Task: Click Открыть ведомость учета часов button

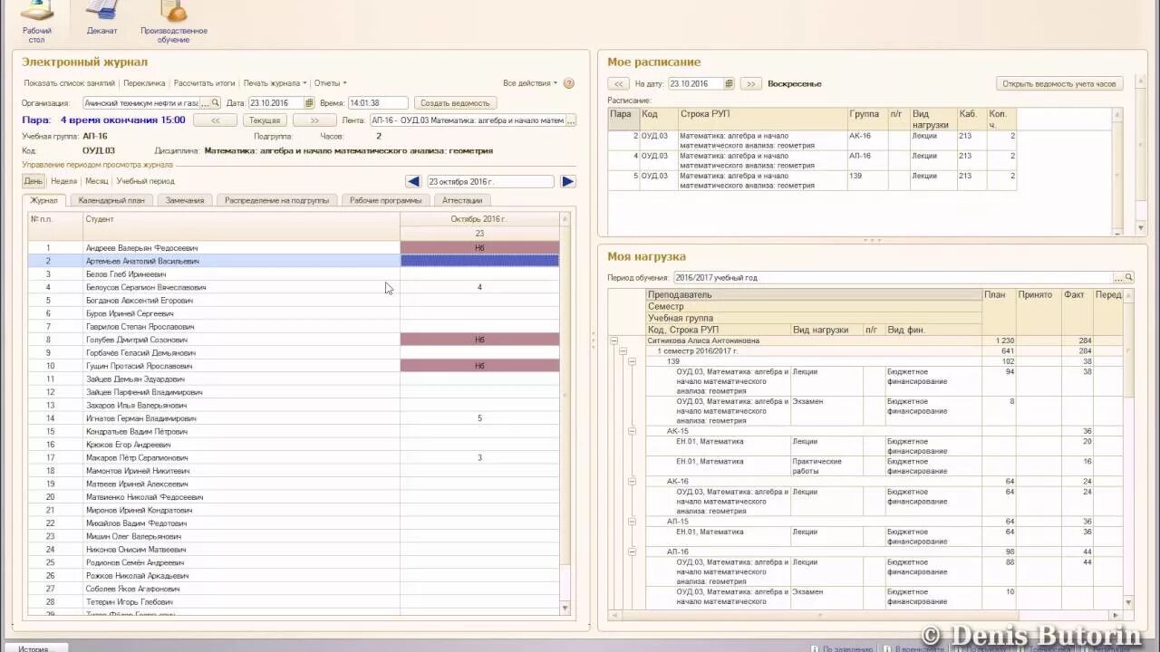Action: [x=1060, y=84]
